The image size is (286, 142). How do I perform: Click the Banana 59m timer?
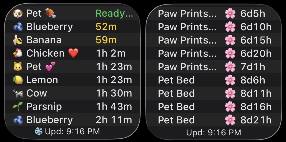click(106, 40)
